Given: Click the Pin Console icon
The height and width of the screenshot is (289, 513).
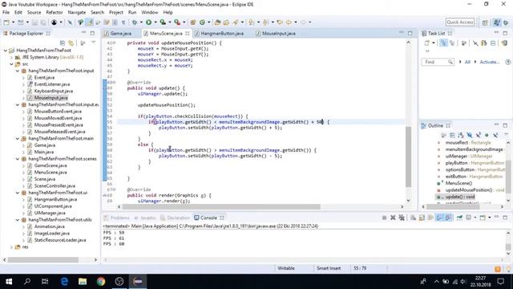Looking at the screenshot, I should pyautogui.click(x=459, y=218).
